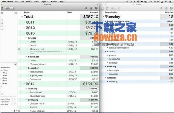Open the 125% zoom dropdown in Spending window
This screenshot has width=174, height=113.
(x=10, y=8)
